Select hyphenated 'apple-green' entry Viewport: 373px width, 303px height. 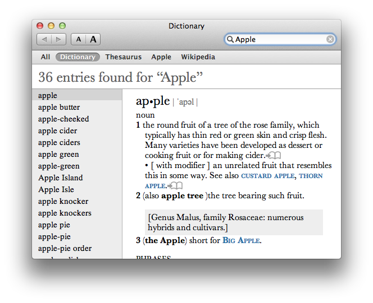tap(77, 166)
